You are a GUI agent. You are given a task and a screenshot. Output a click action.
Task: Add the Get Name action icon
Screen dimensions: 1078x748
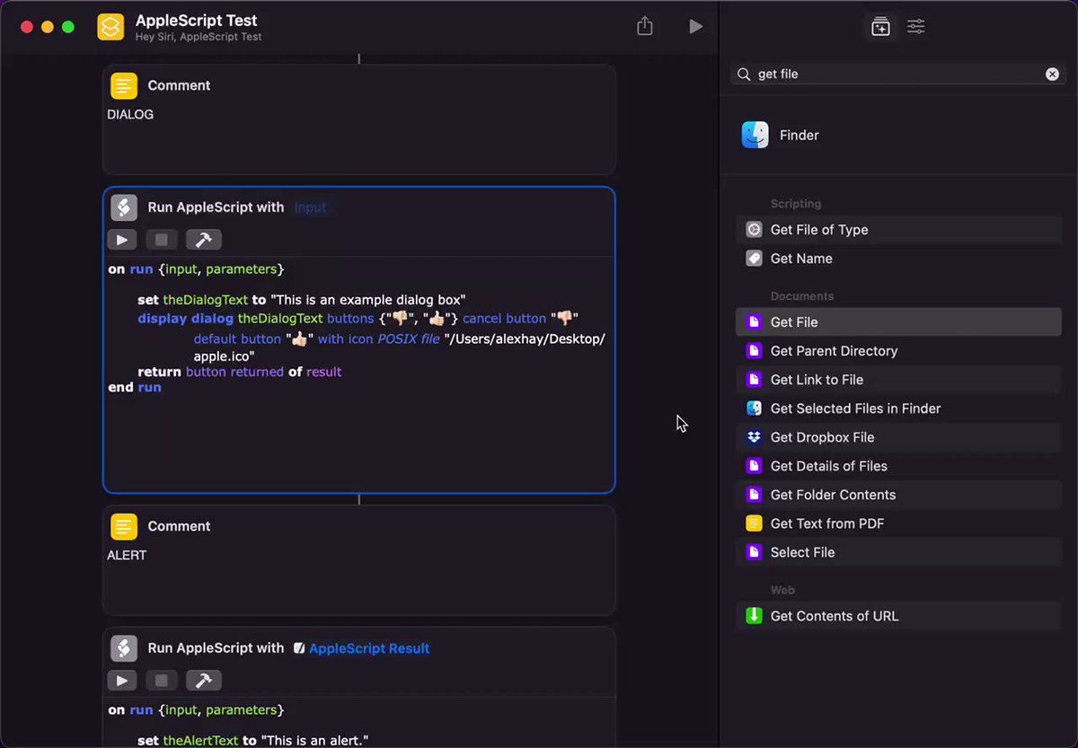pyautogui.click(x=754, y=259)
